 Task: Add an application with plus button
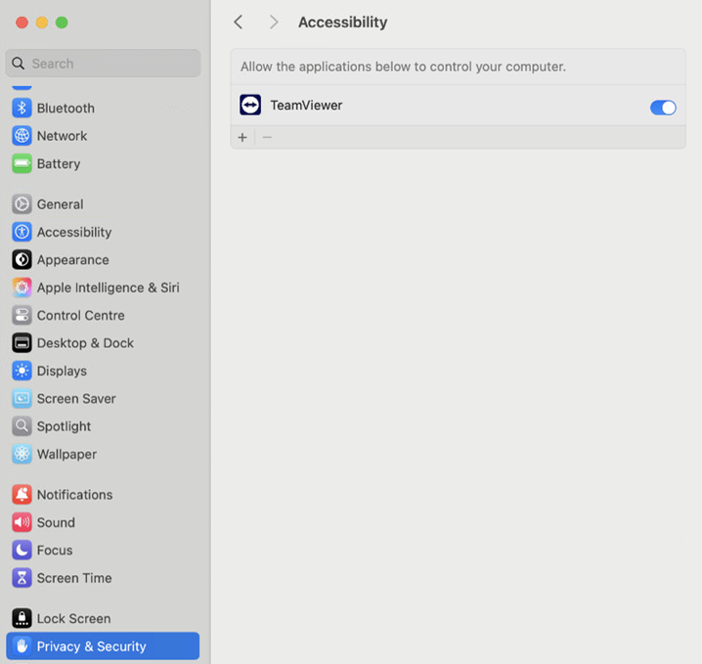pyautogui.click(x=242, y=137)
